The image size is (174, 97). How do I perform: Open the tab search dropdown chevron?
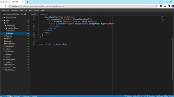(160, 2)
